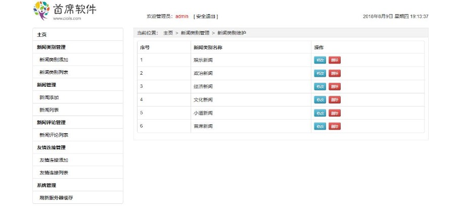Click the admin username

point(182,17)
